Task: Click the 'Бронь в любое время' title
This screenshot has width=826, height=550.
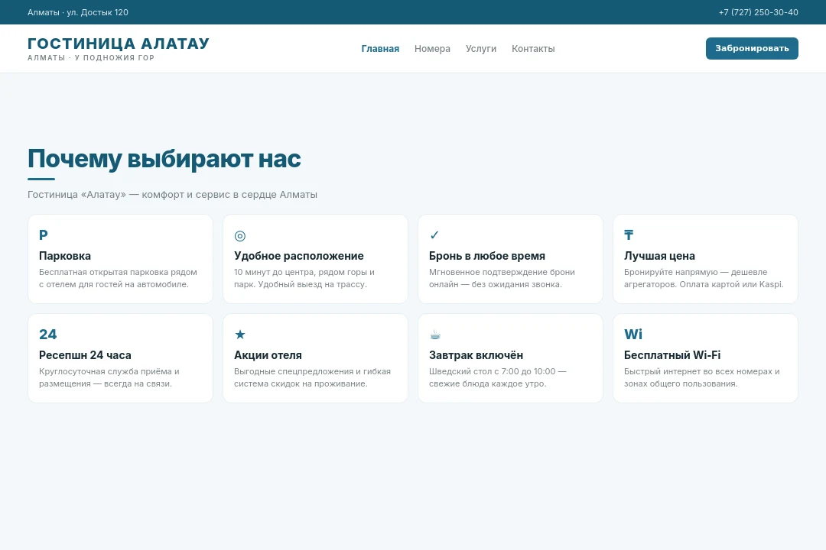Action: 487,256
